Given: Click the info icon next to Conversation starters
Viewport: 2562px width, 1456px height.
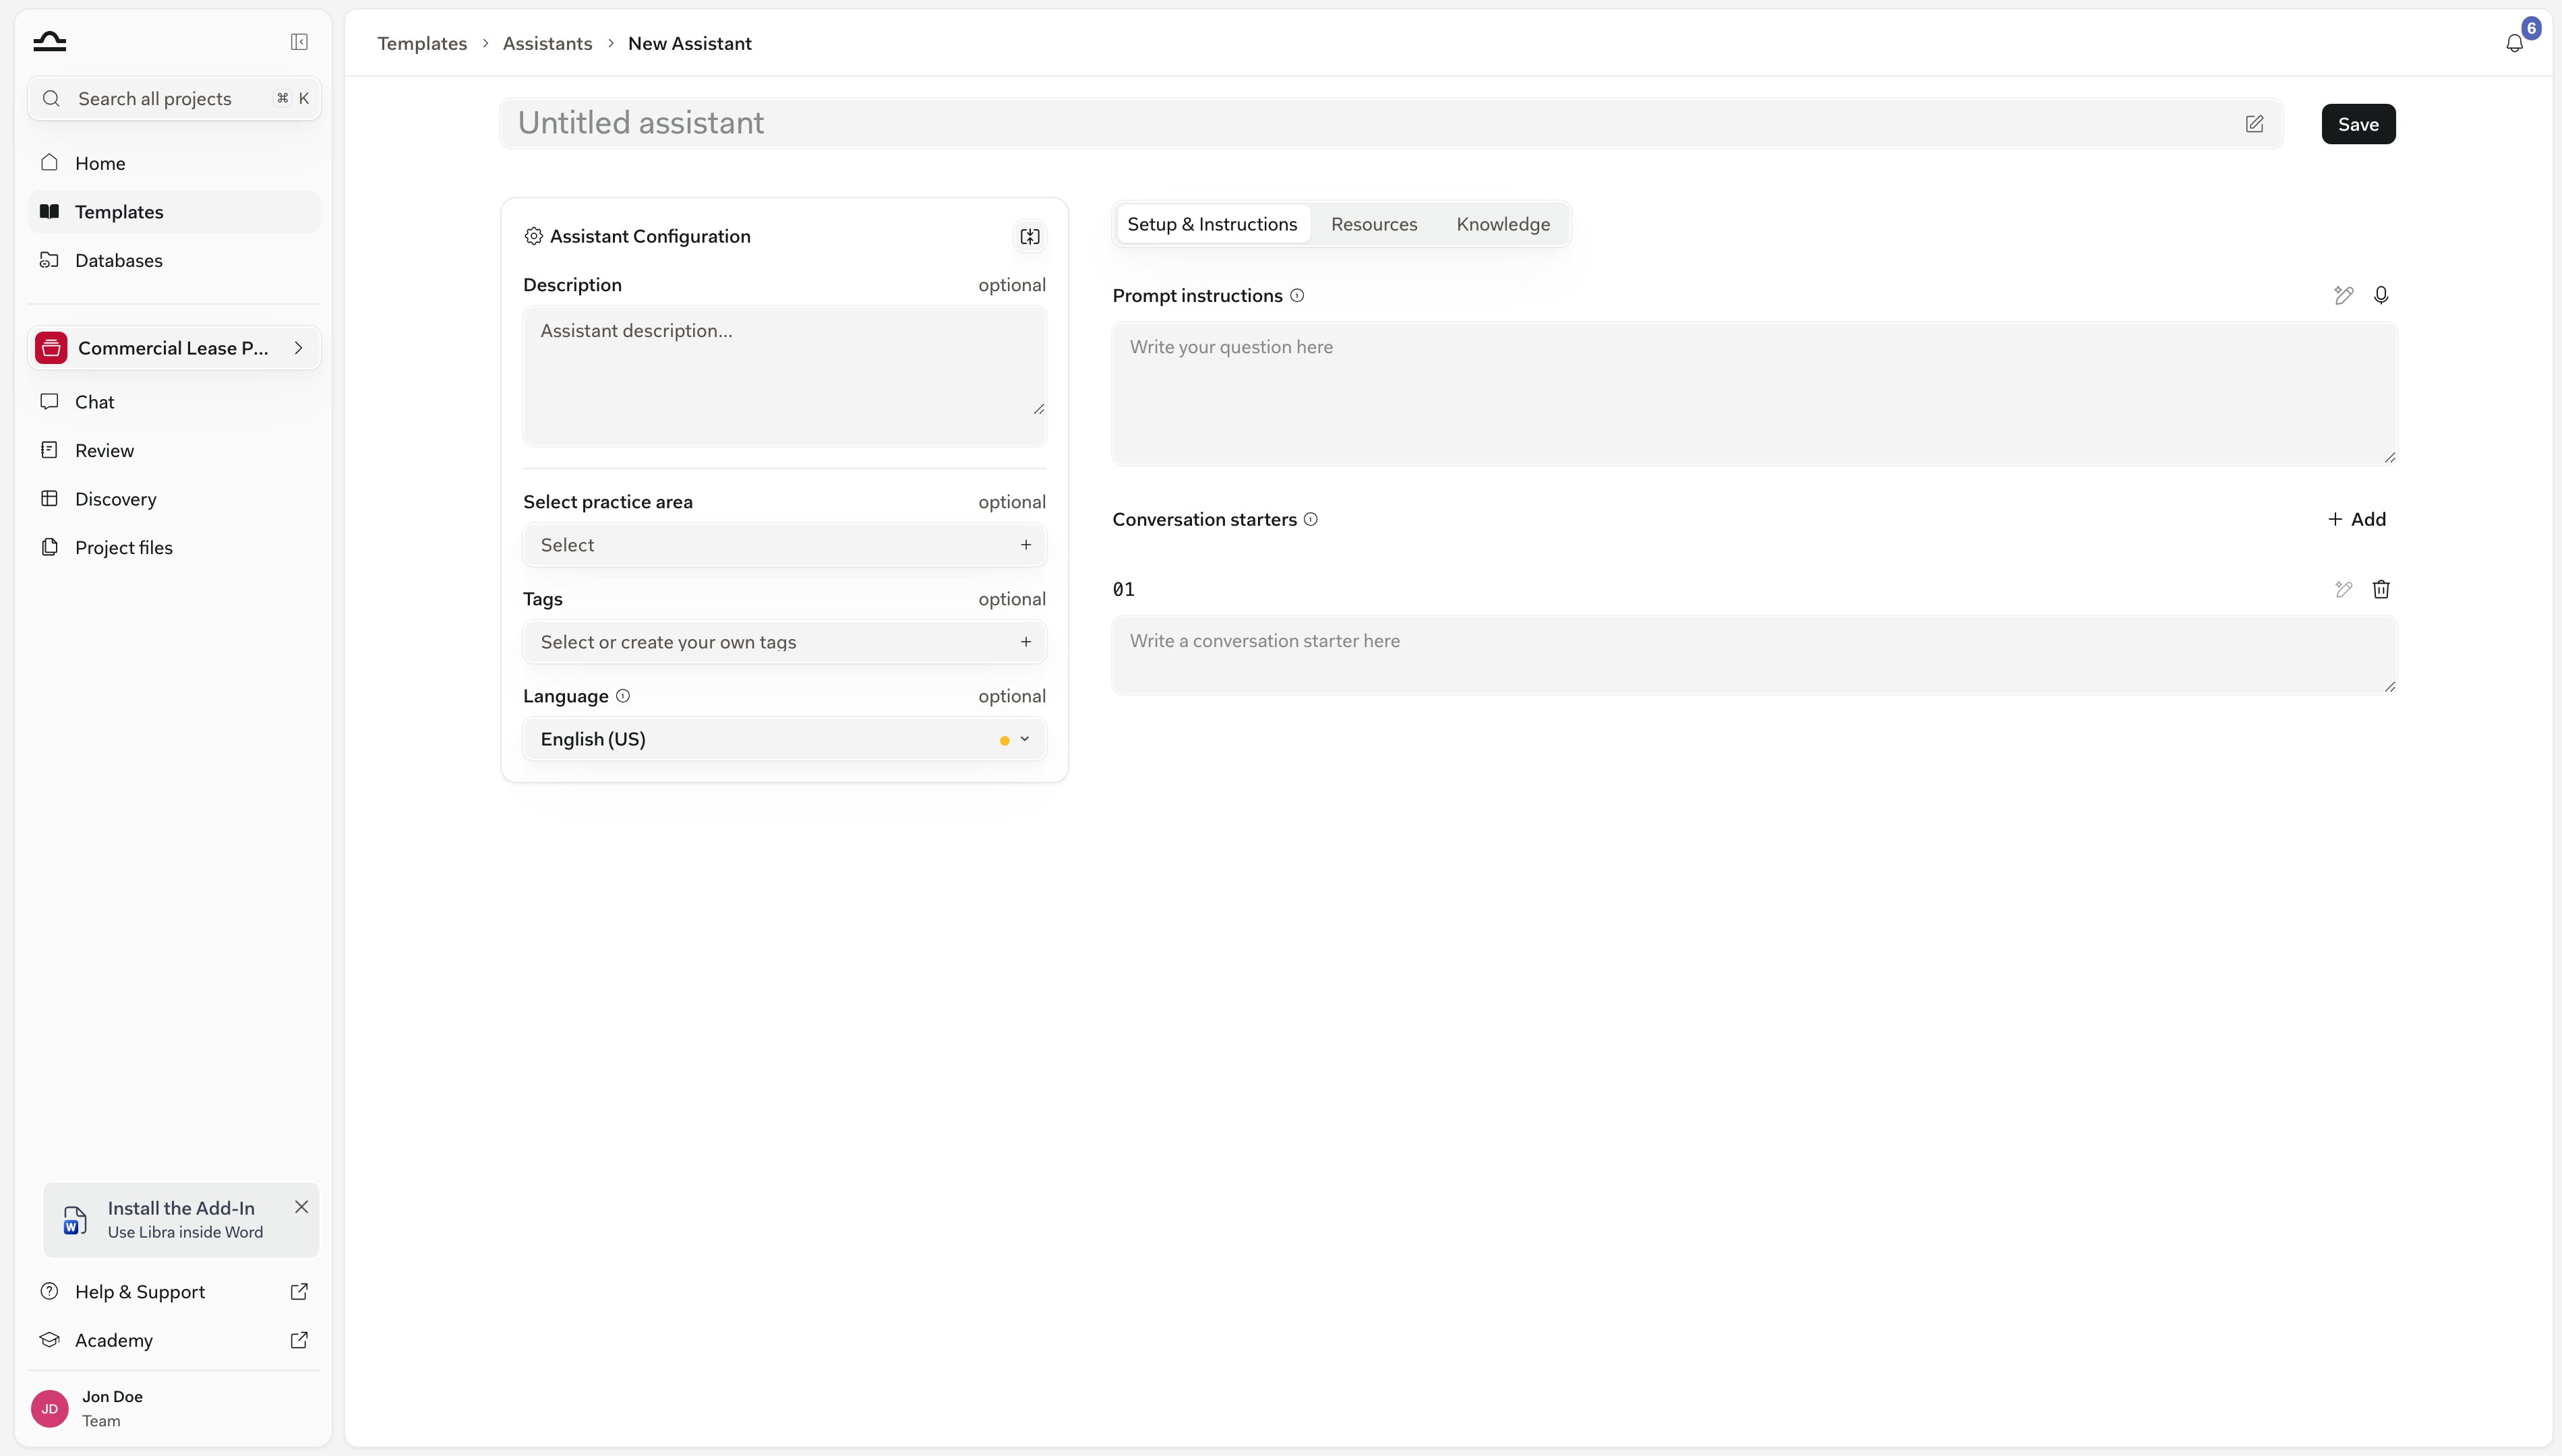Looking at the screenshot, I should click(x=1311, y=519).
